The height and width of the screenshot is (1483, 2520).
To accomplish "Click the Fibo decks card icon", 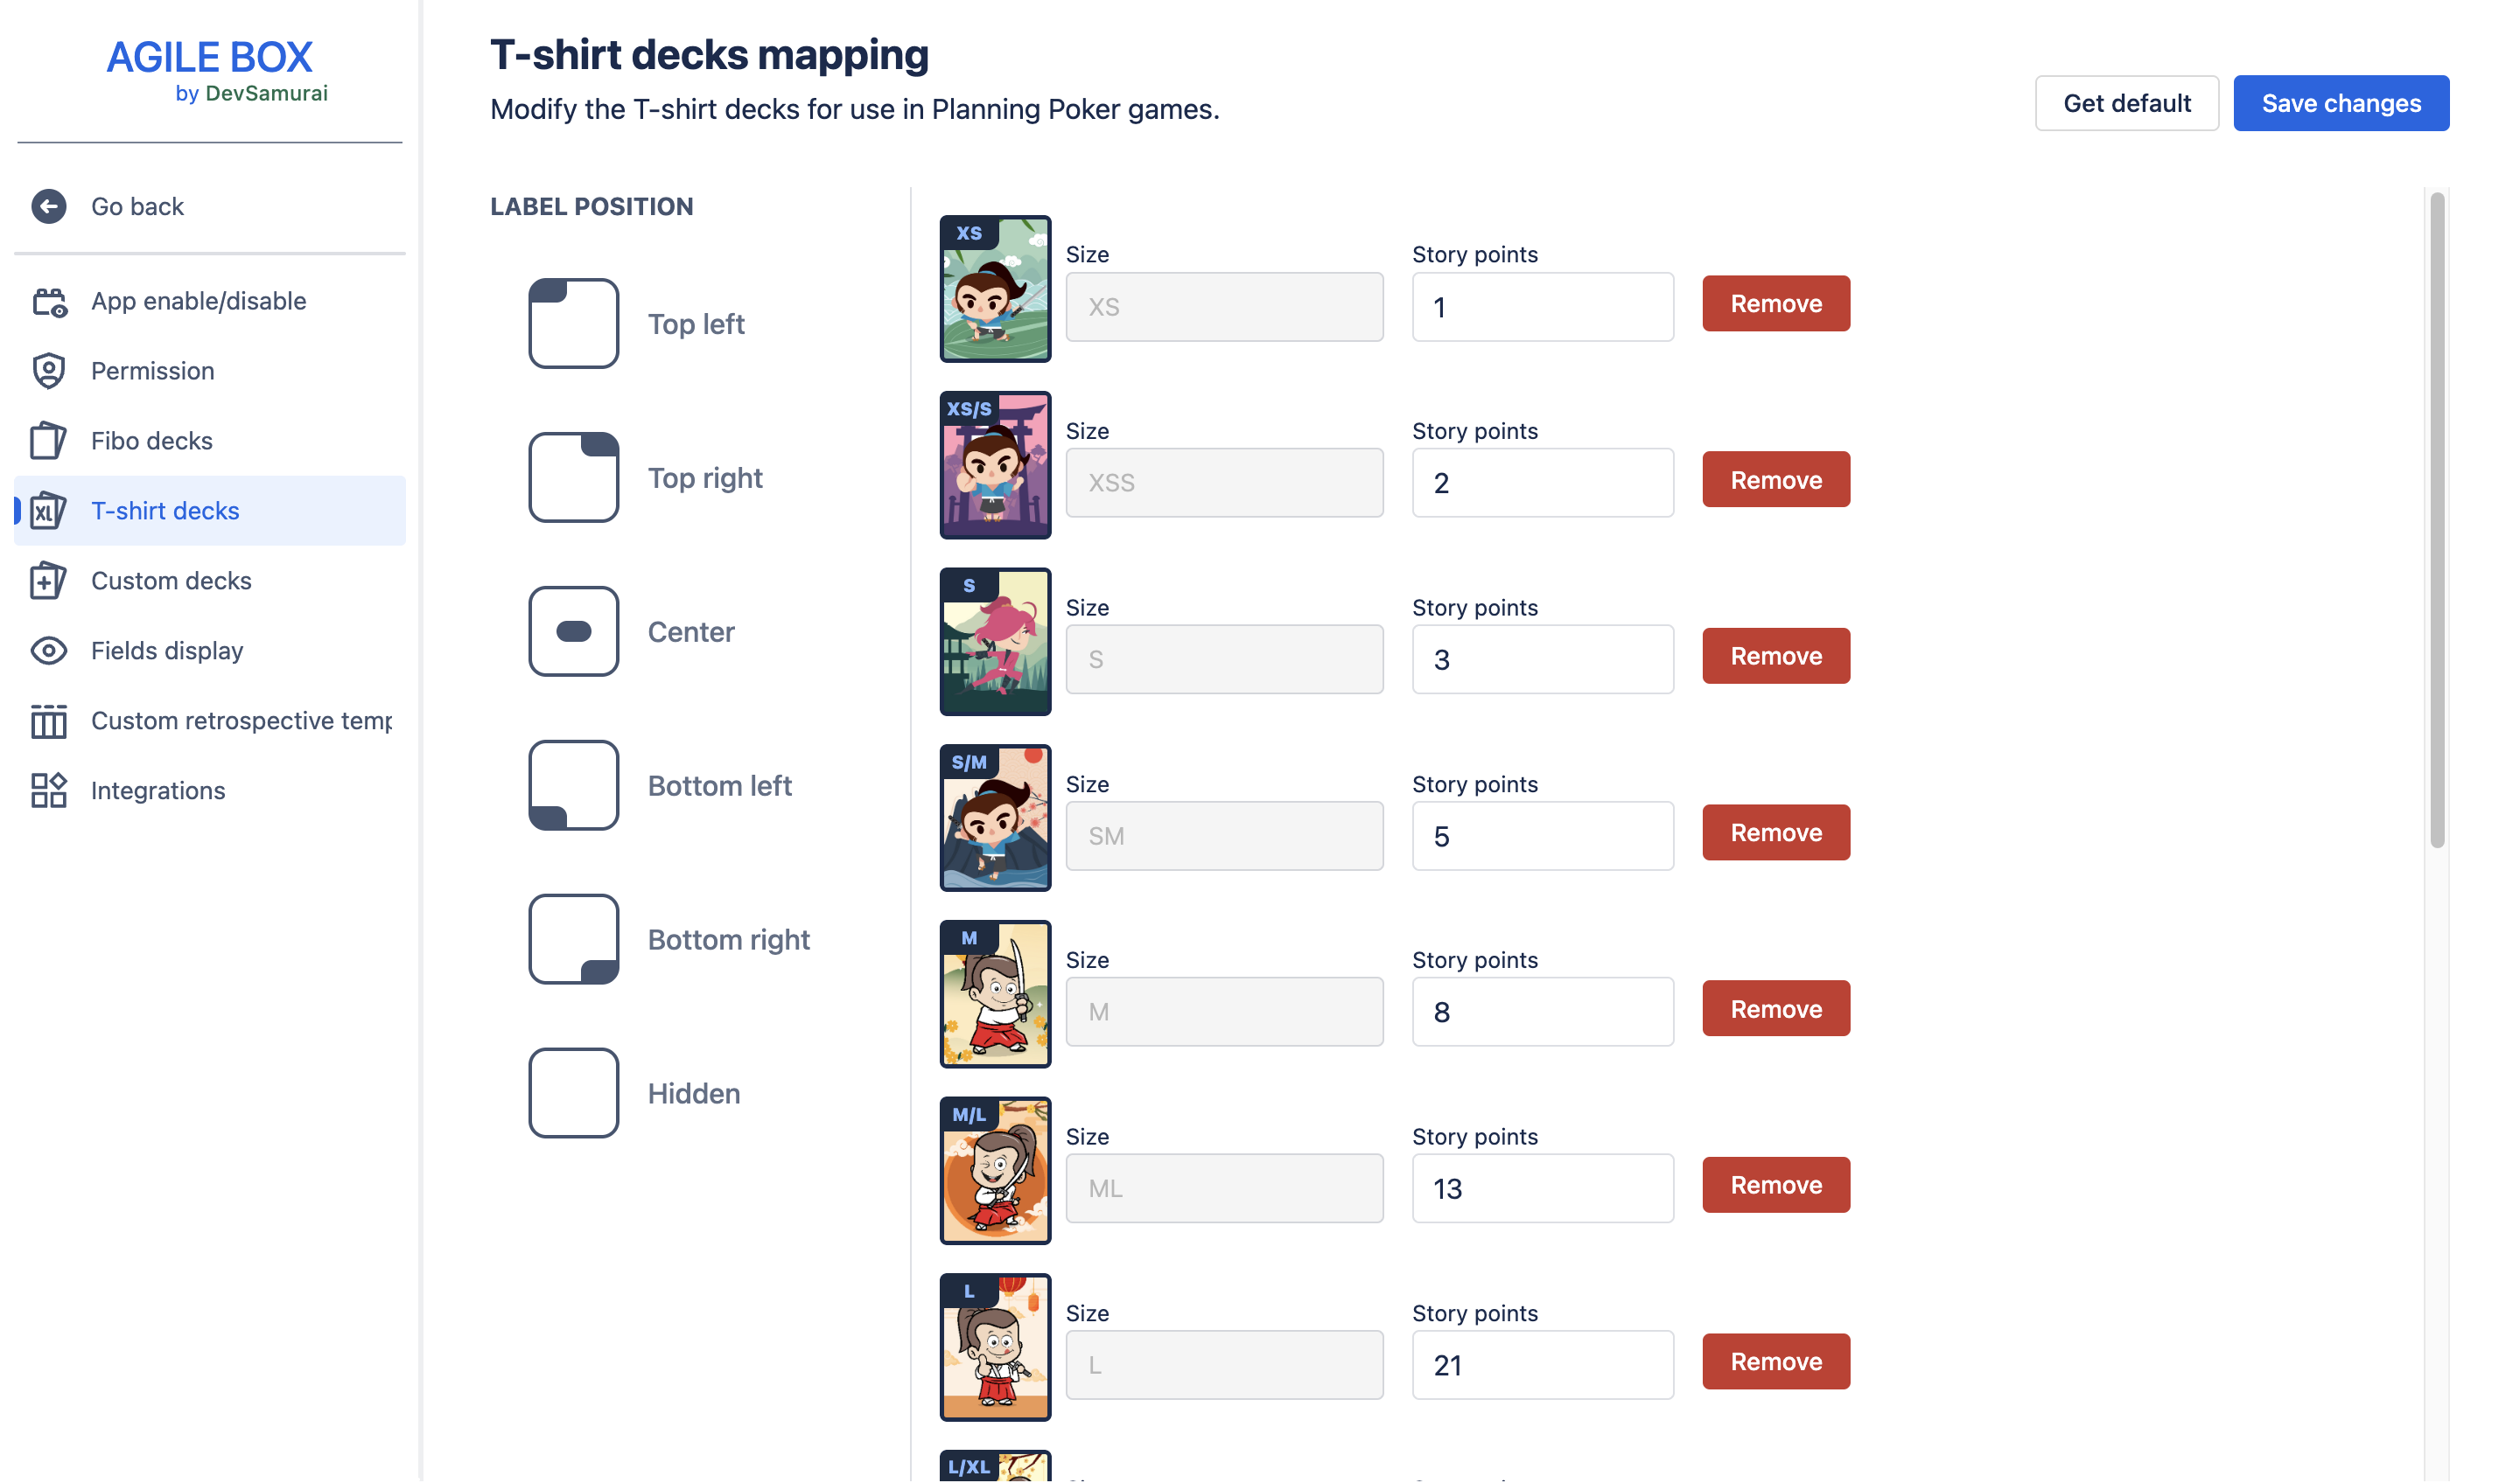I will [48, 441].
